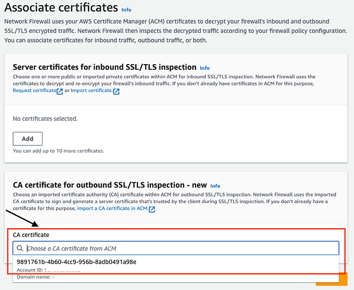
Task: Click the No certificates selected text
Action: pyautogui.click(x=45, y=119)
